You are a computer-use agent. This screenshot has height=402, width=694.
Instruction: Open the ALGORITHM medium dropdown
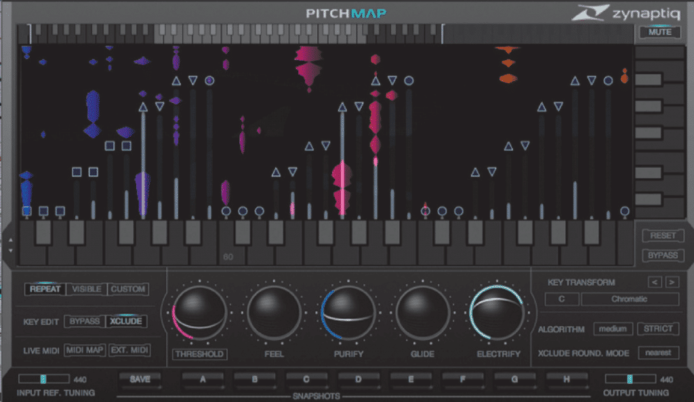point(613,329)
